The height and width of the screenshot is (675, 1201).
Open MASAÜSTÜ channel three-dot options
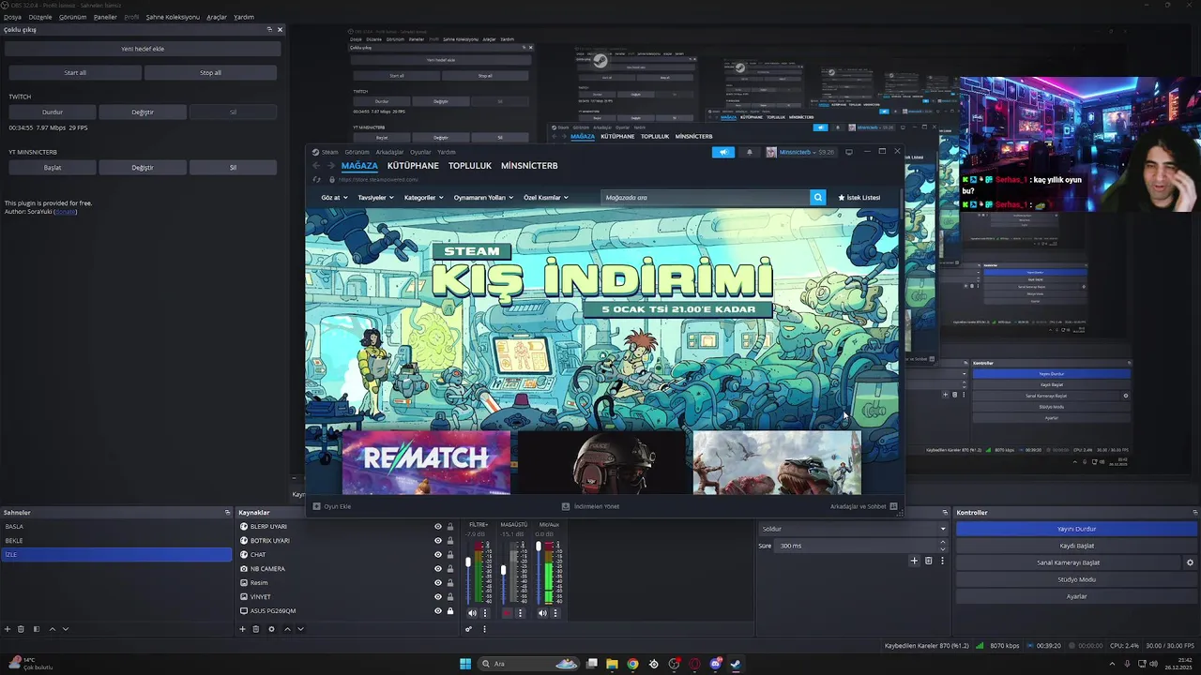coord(520,613)
